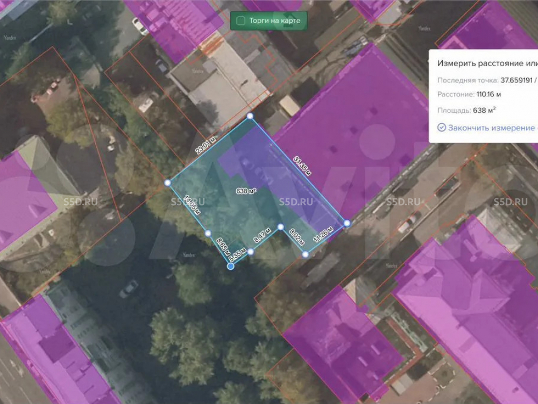
Task: Click the 'Расстояние: 110.16 м' readout
Action: click(x=469, y=95)
